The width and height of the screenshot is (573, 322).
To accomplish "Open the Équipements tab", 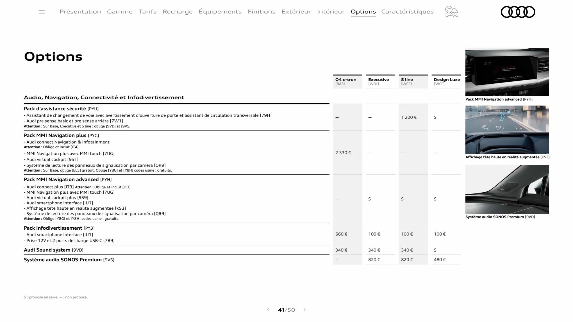I will point(220,12).
